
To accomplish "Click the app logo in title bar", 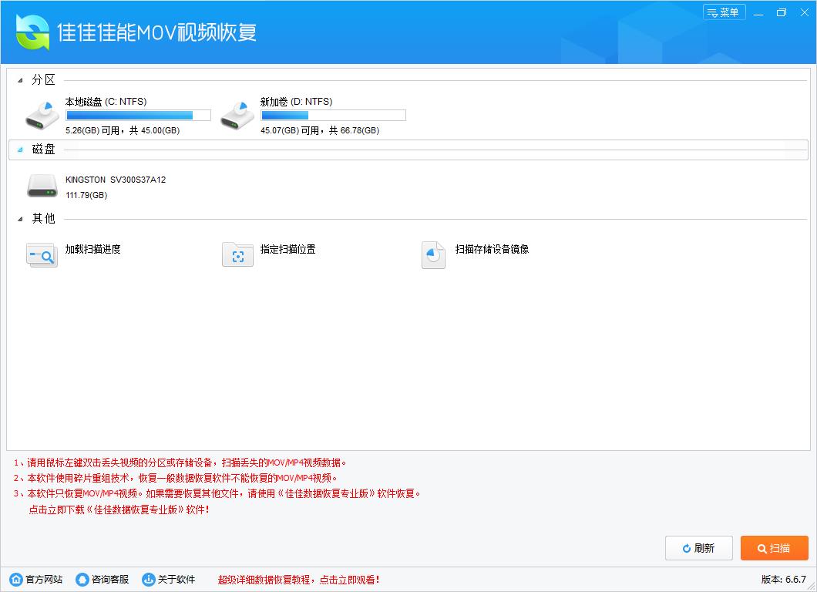I will coord(32,32).
